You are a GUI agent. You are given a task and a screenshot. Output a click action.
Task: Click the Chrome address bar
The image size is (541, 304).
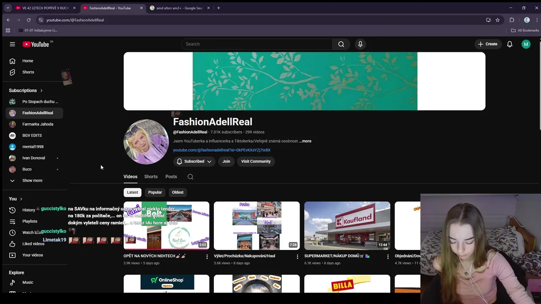[262, 20]
